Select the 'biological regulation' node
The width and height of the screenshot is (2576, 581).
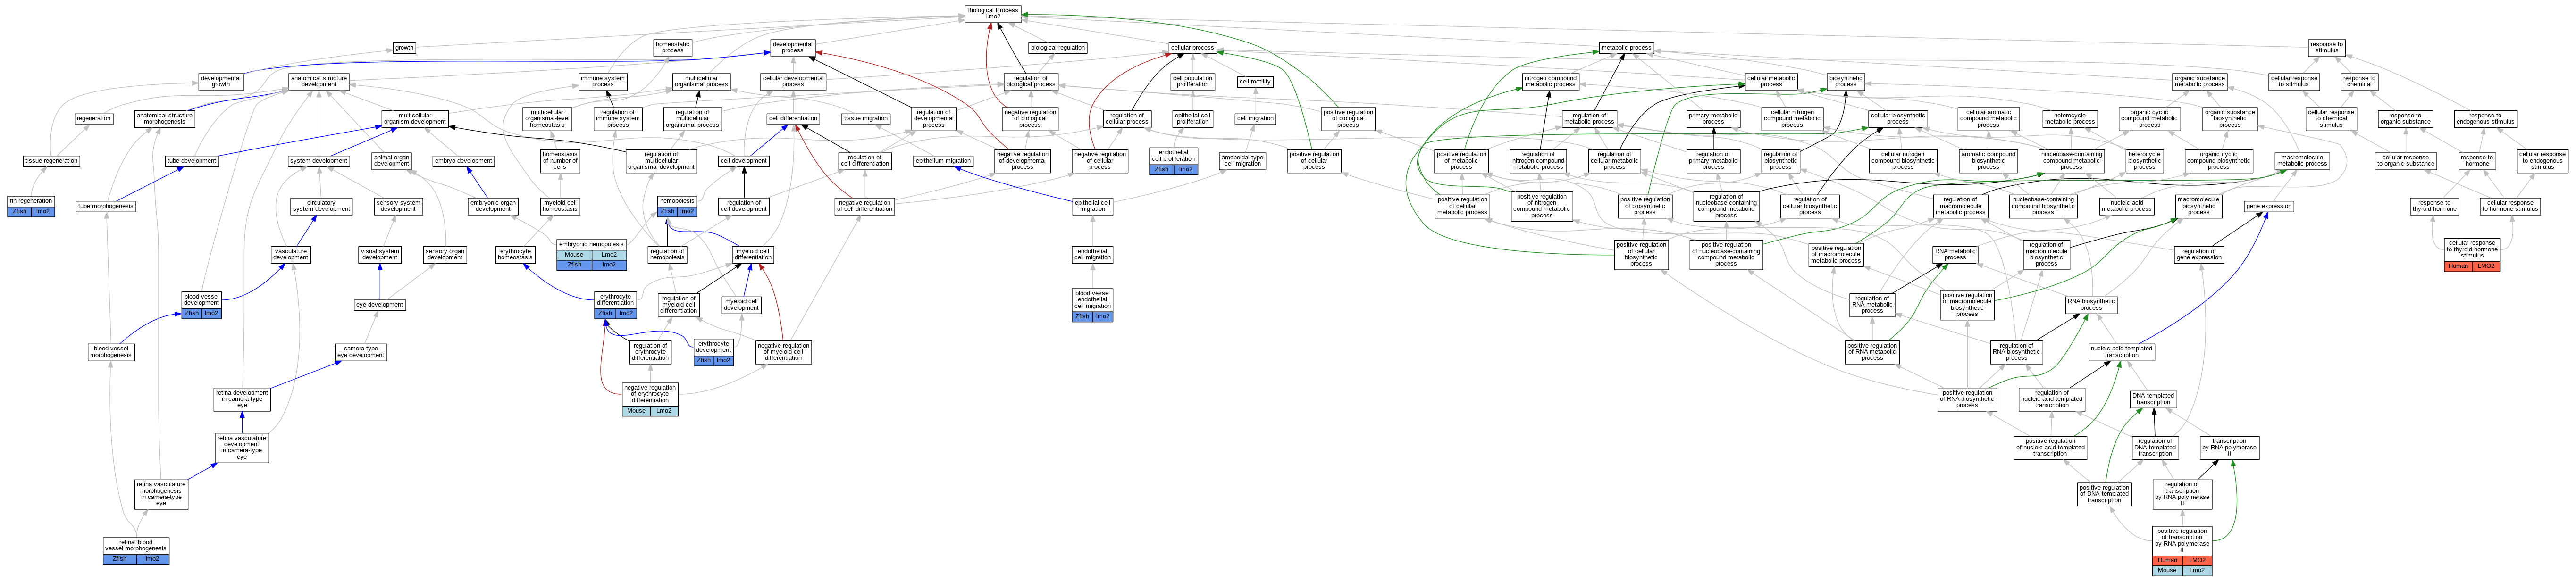1057,48
